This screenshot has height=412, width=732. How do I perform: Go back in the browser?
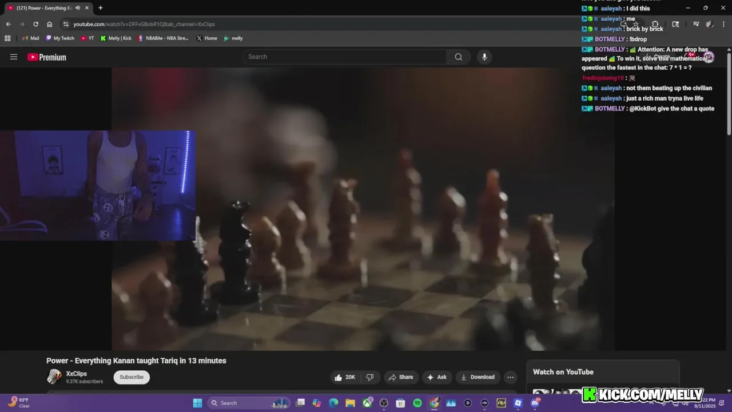tap(8, 24)
